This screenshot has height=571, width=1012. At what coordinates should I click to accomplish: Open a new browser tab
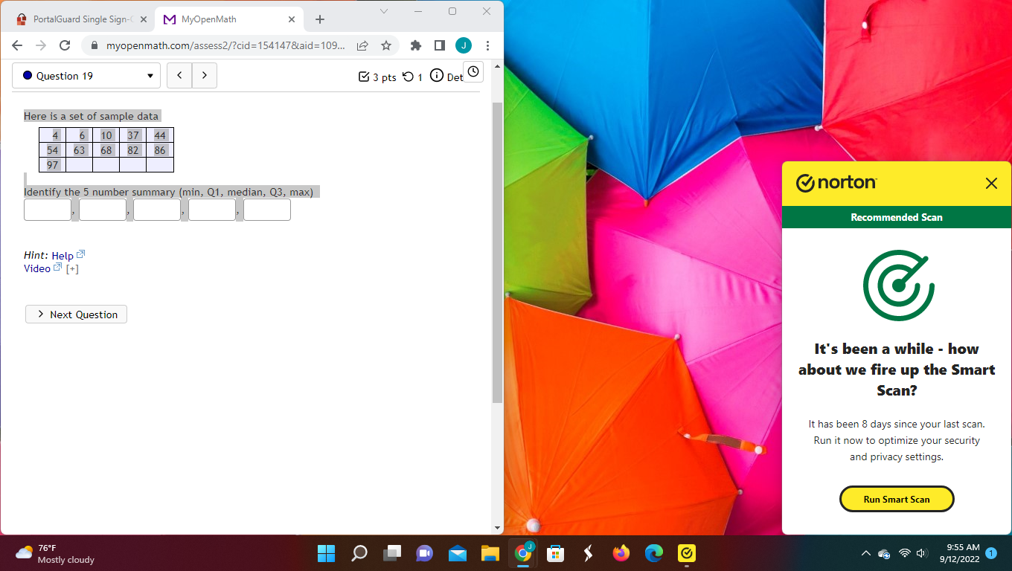pyautogui.click(x=320, y=19)
